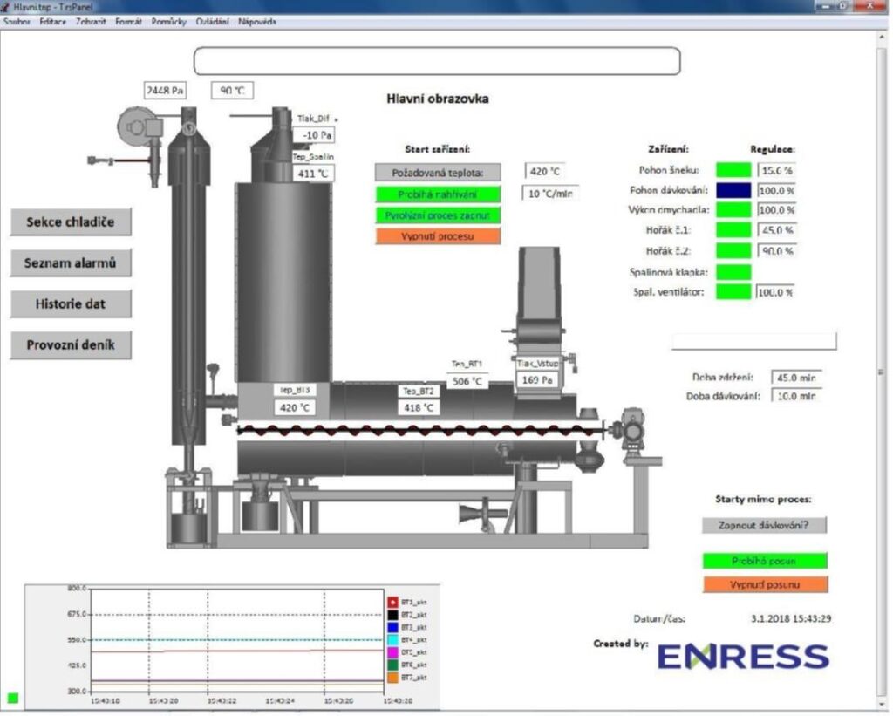Select Tep_Spalin 411 °C value
The width and height of the screenshot is (893, 716).
coord(314,174)
